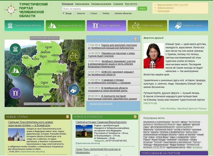Select Миасс on the region map
213x156 pixels.
pyautogui.click(x=43, y=56)
